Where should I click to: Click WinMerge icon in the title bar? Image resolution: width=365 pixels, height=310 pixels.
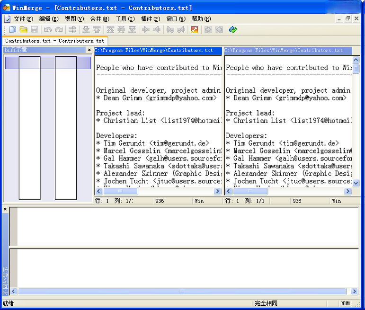6,8
